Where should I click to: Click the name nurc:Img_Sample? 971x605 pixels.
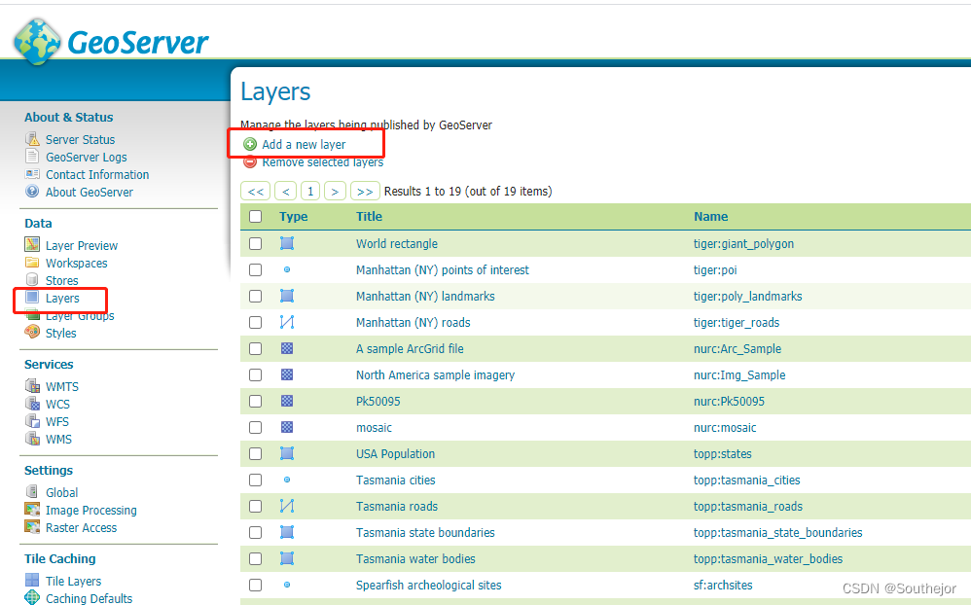pos(739,375)
